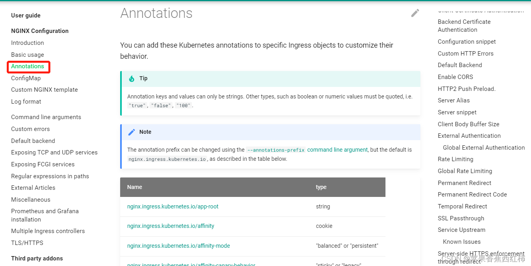Go to the TLS/HTTPS page
Screen dimensions: 531x266
tap(27, 243)
